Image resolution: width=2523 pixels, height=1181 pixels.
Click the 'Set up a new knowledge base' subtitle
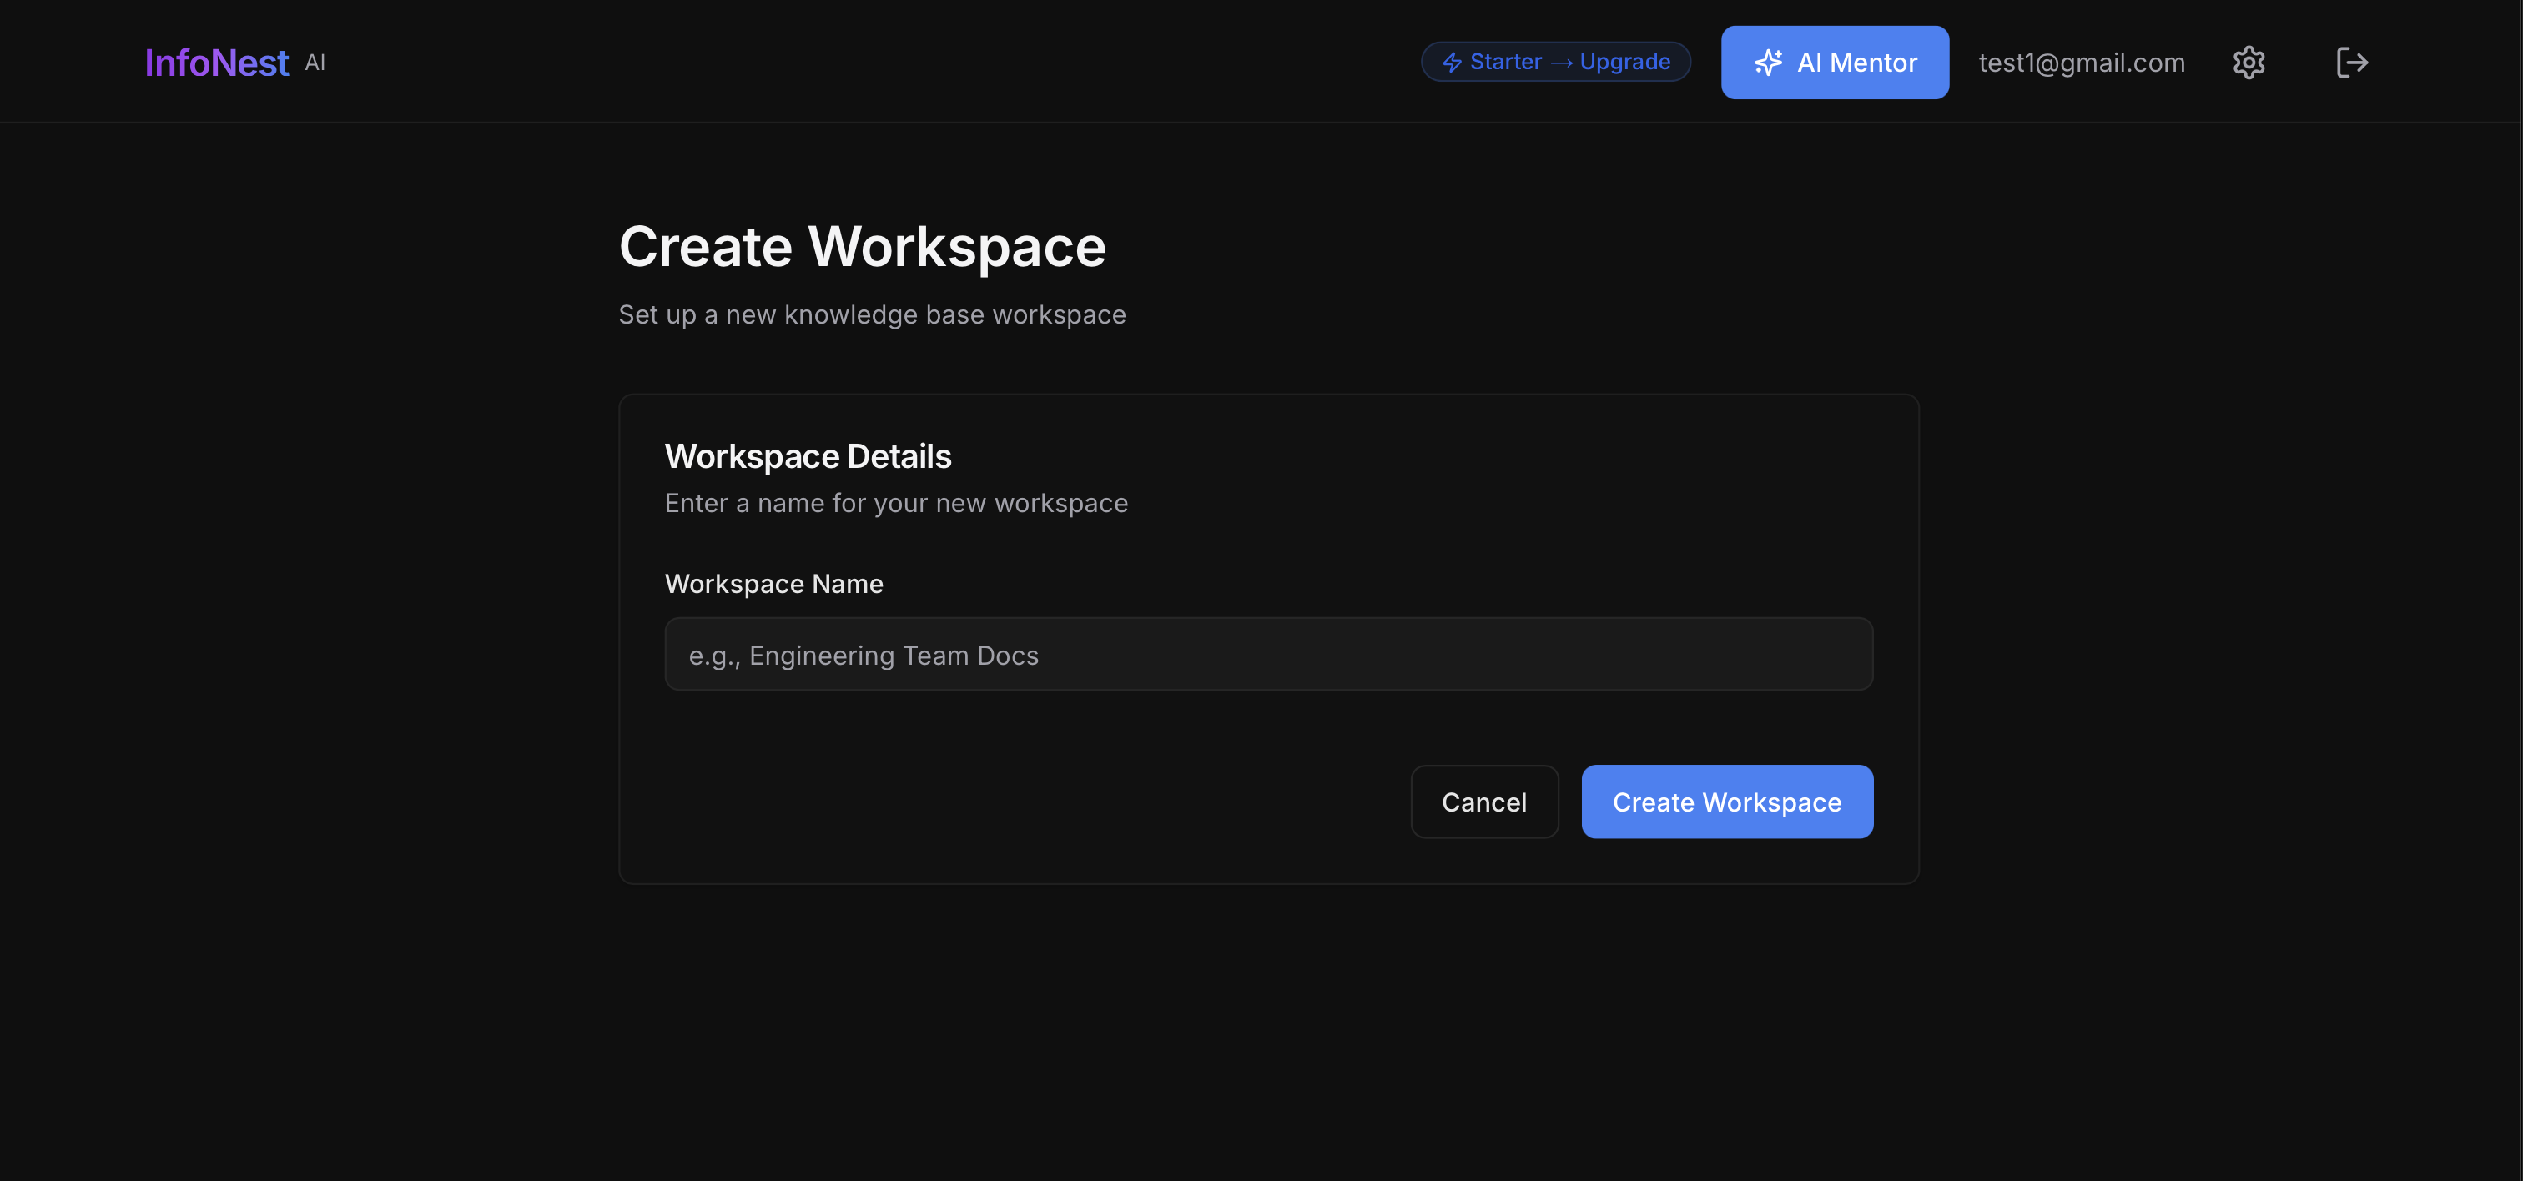coord(872,314)
